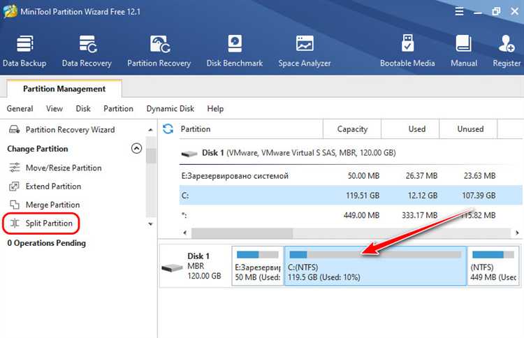
Task: Launch Partition Recovery Wizard
Action: pyautogui.click(x=70, y=130)
